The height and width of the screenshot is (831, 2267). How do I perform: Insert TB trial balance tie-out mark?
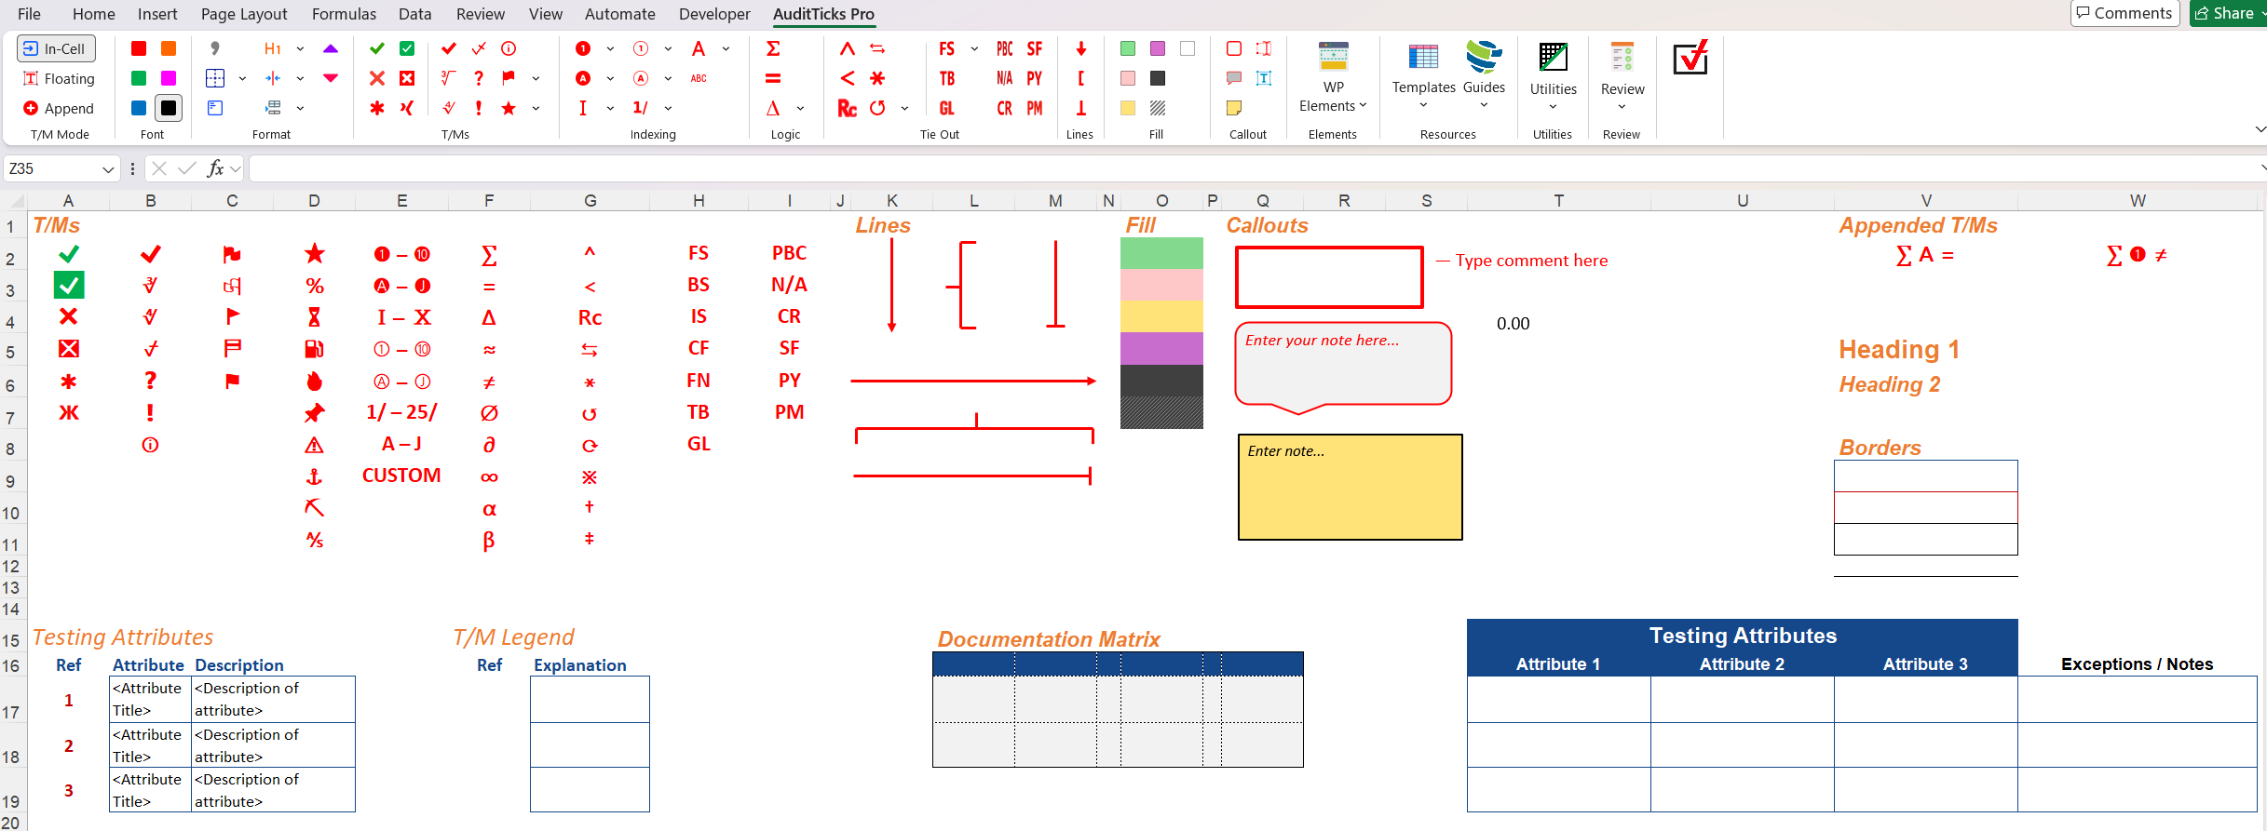coord(947,78)
